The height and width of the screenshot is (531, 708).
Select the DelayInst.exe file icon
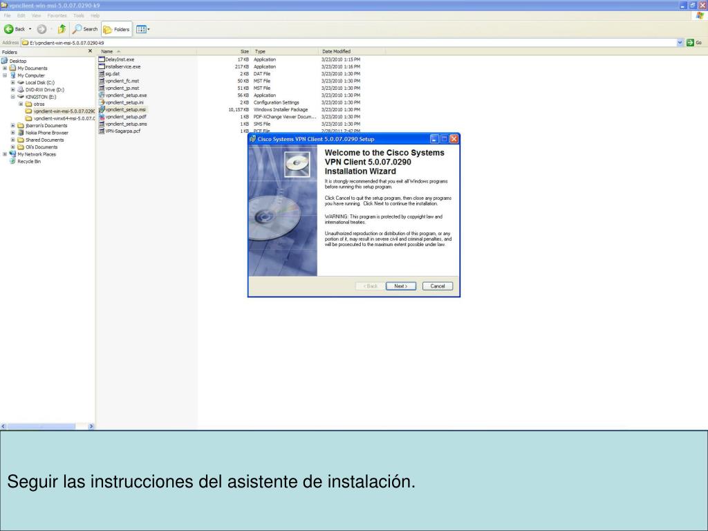(102, 59)
